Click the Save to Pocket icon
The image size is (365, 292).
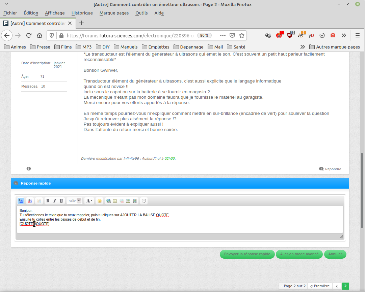[x=232, y=35]
